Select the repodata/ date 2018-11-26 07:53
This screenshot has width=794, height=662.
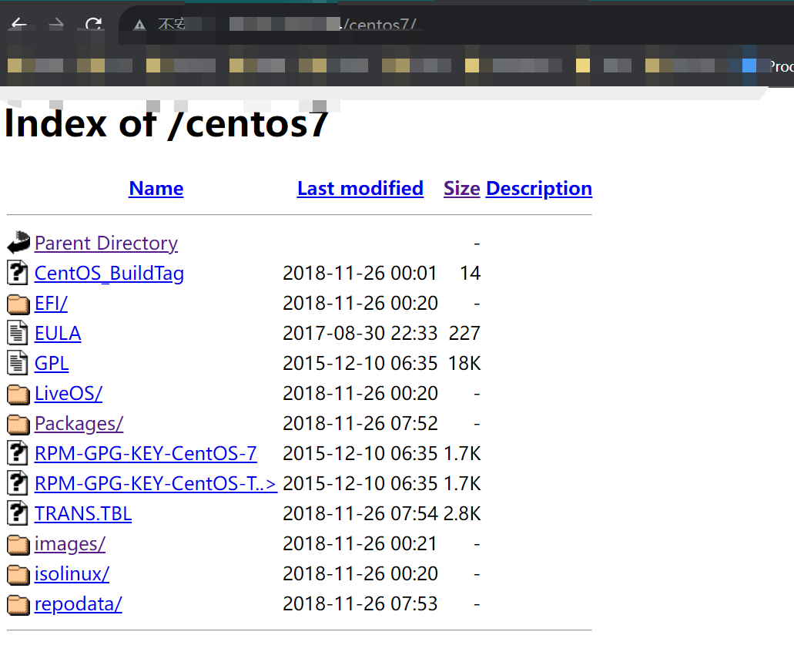pyautogui.click(x=360, y=604)
